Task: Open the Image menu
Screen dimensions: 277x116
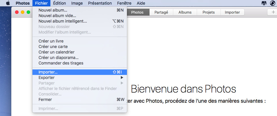Action: point(77,3)
